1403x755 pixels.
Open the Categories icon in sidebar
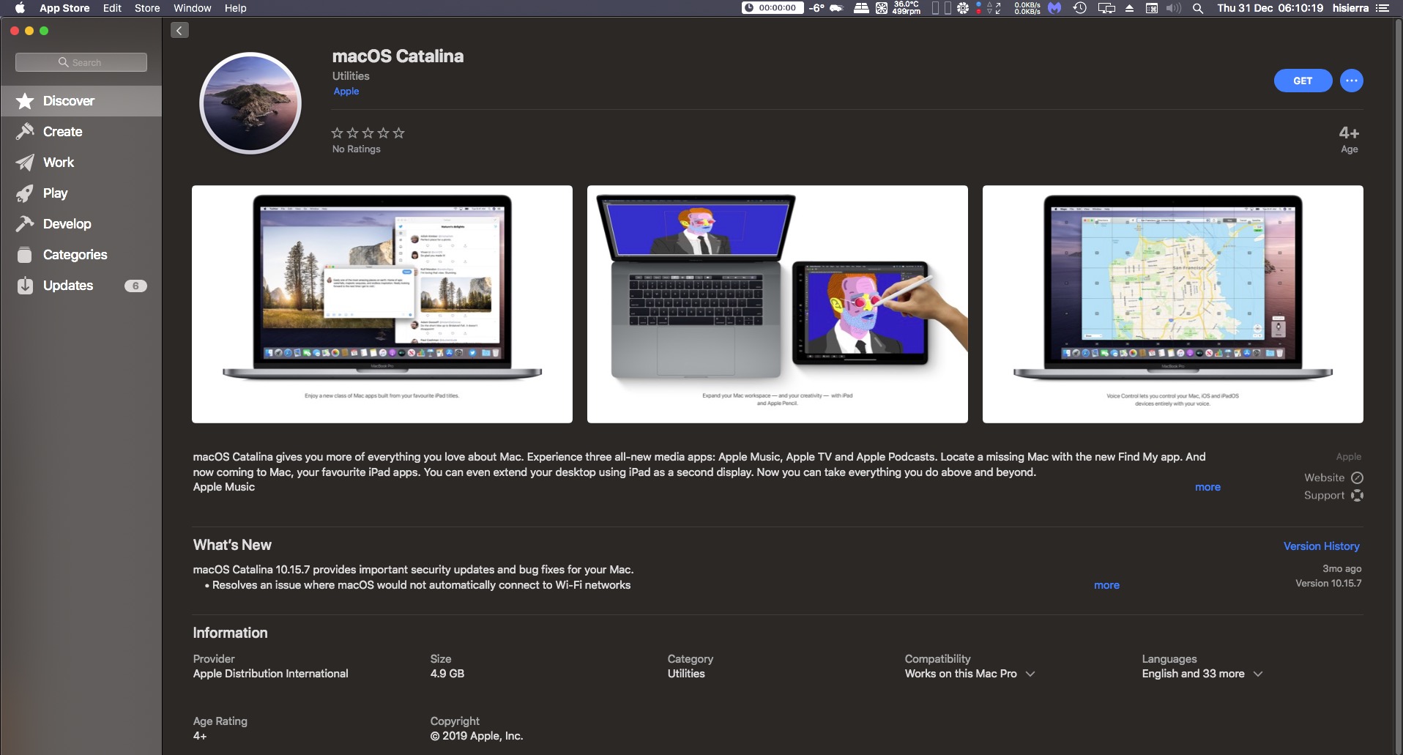coord(25,255)
